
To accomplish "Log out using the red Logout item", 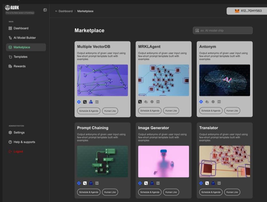I will (x=18, y=152).
